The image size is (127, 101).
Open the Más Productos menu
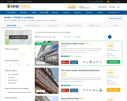(114, 12)
